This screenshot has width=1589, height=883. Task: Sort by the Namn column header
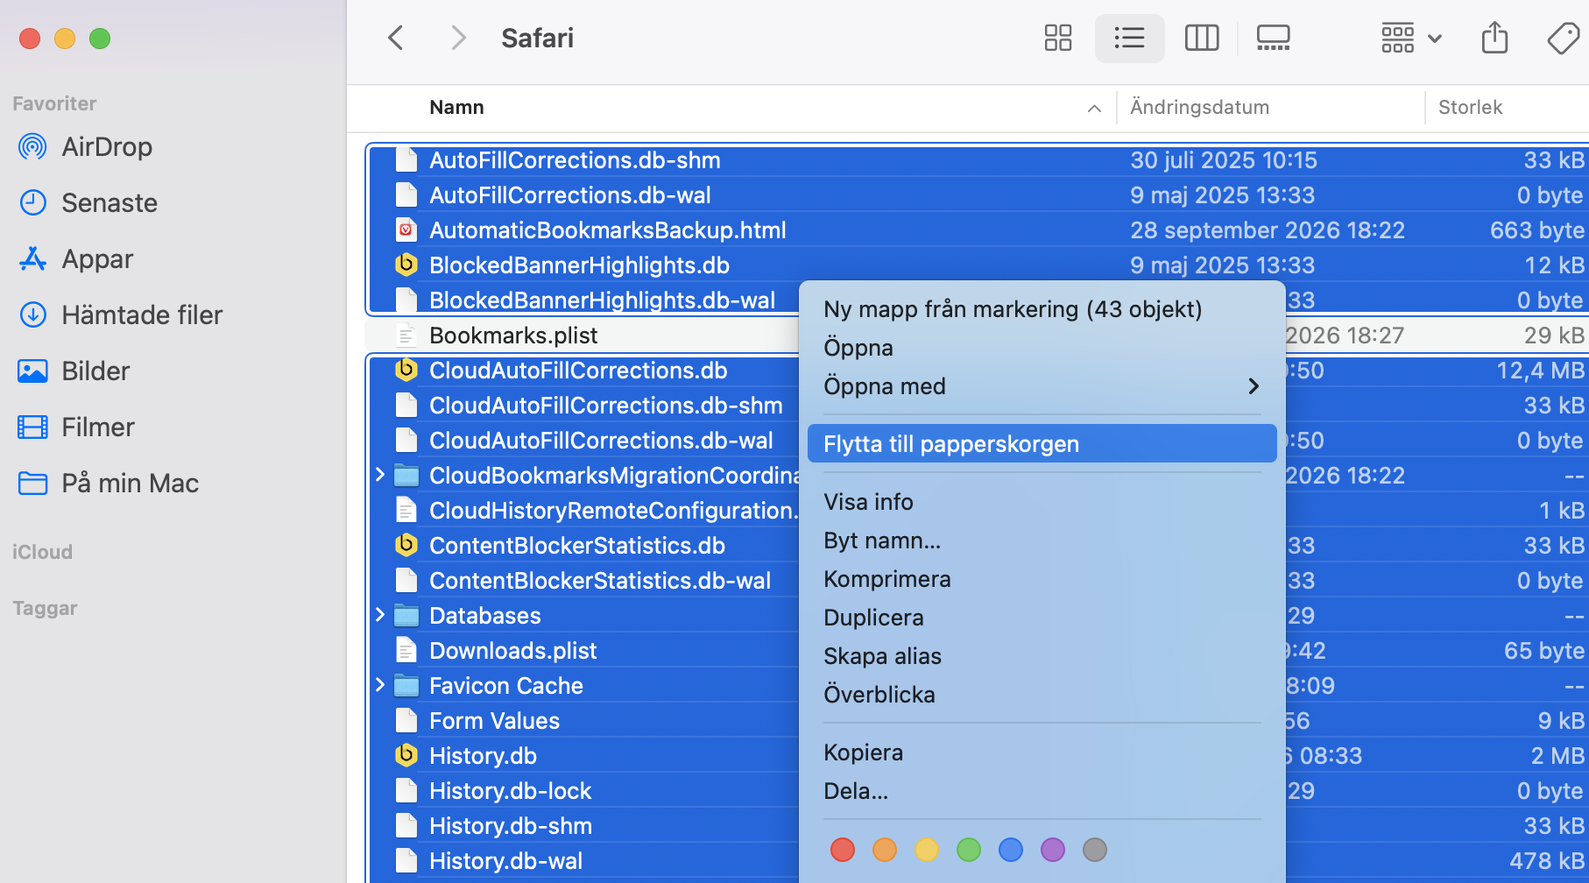pyautogui.click(x=456, y=107)
